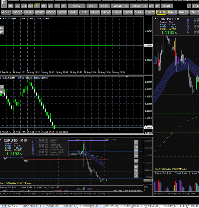Click the plus button in top toolbar
Image resolution: width=199 pixels, height=208 pixels.
click(193, 6)
